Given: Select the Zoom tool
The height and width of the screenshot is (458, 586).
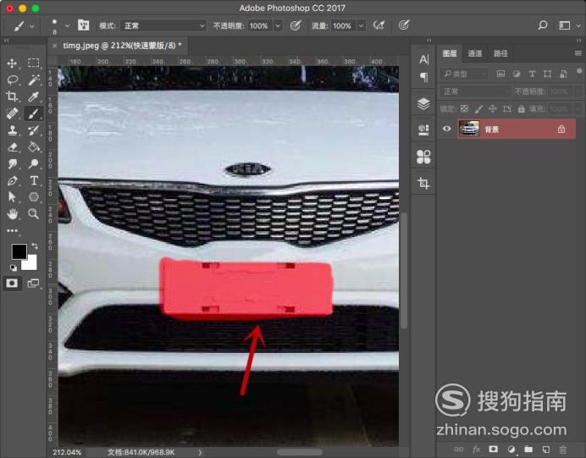Looking at the screenshot, I should (34, 213).
